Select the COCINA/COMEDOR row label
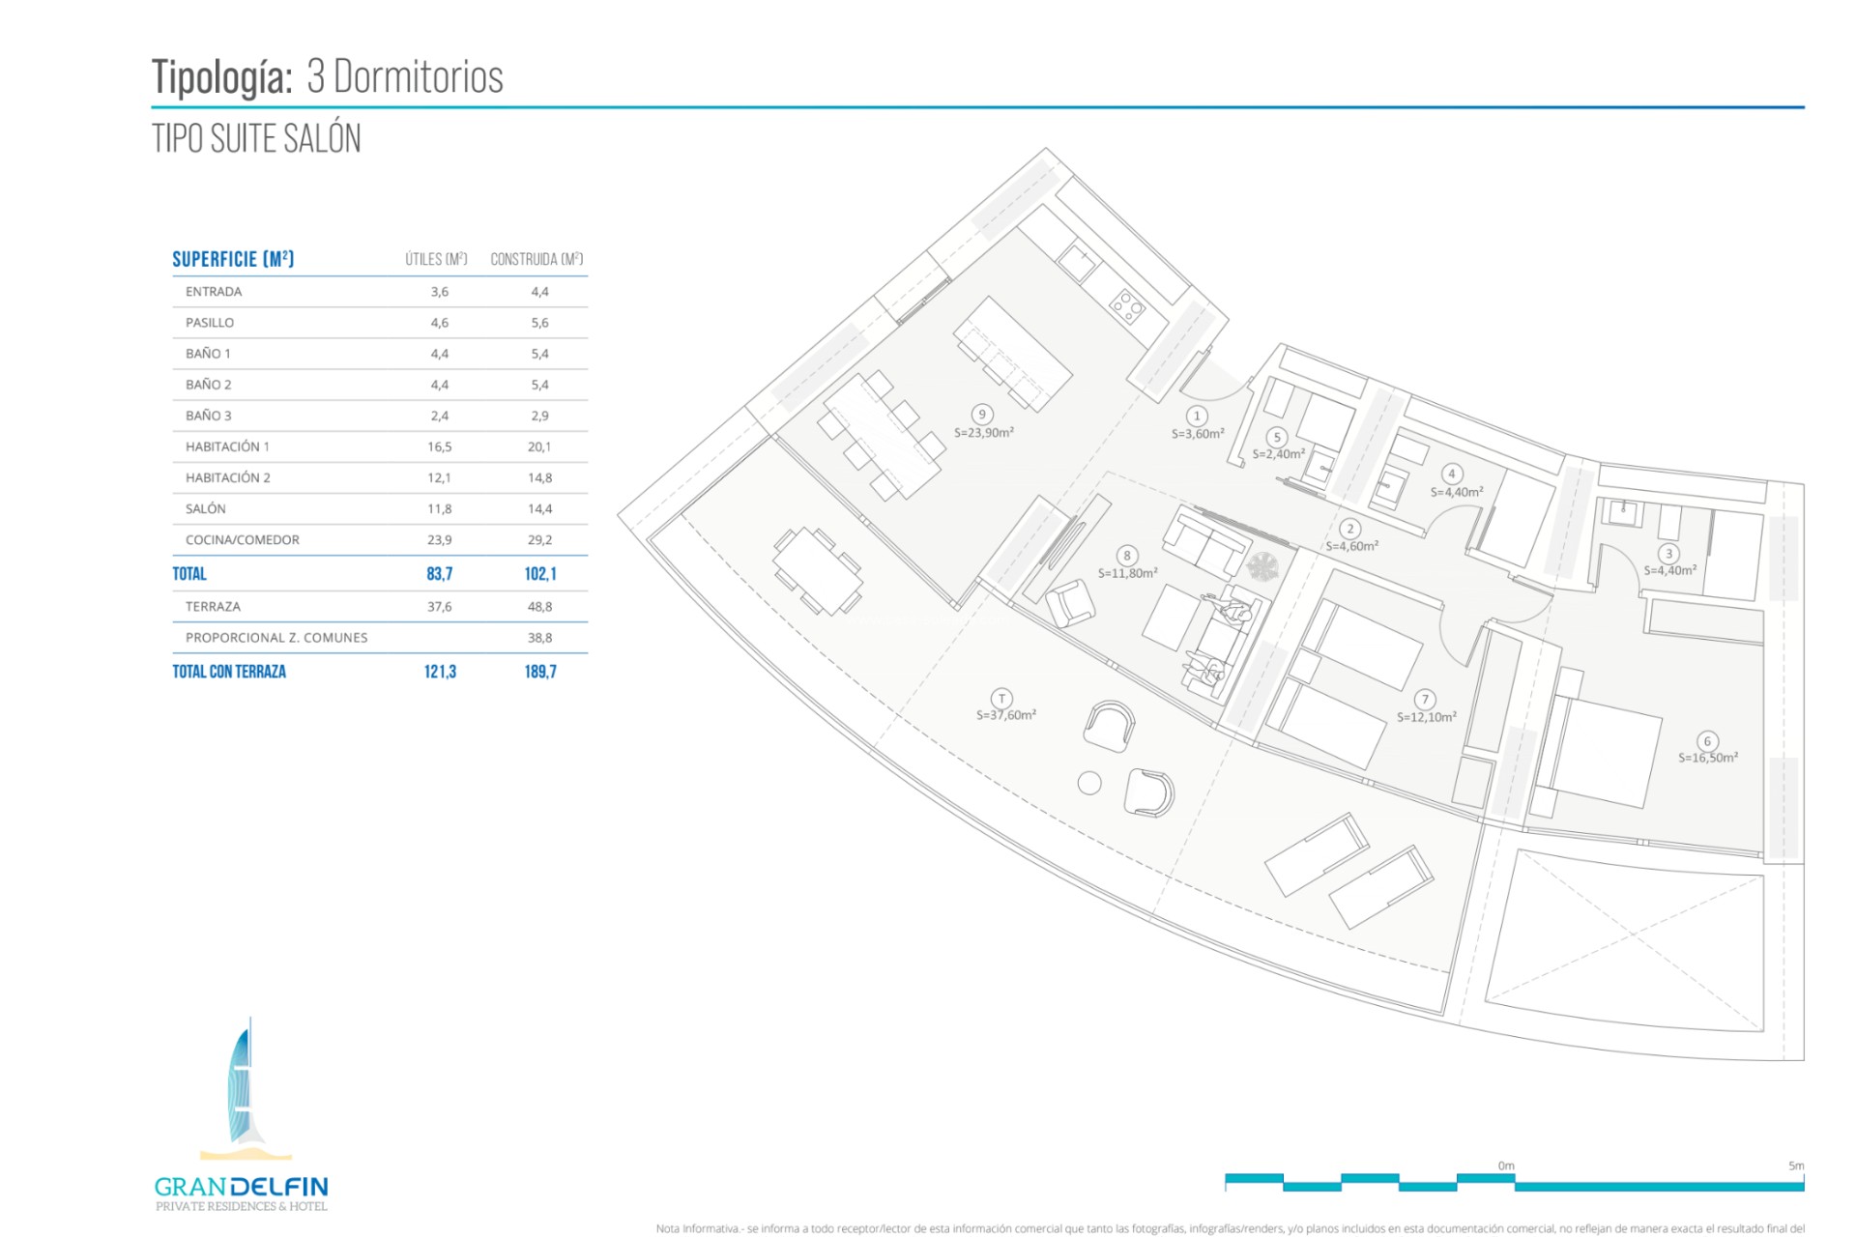Viewport: 1856px width, 1237px height. 243,539
